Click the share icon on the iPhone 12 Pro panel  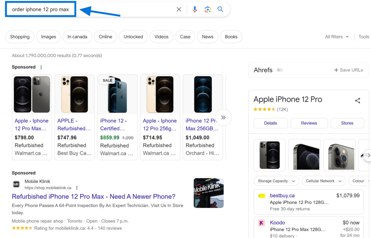(358, 100)
